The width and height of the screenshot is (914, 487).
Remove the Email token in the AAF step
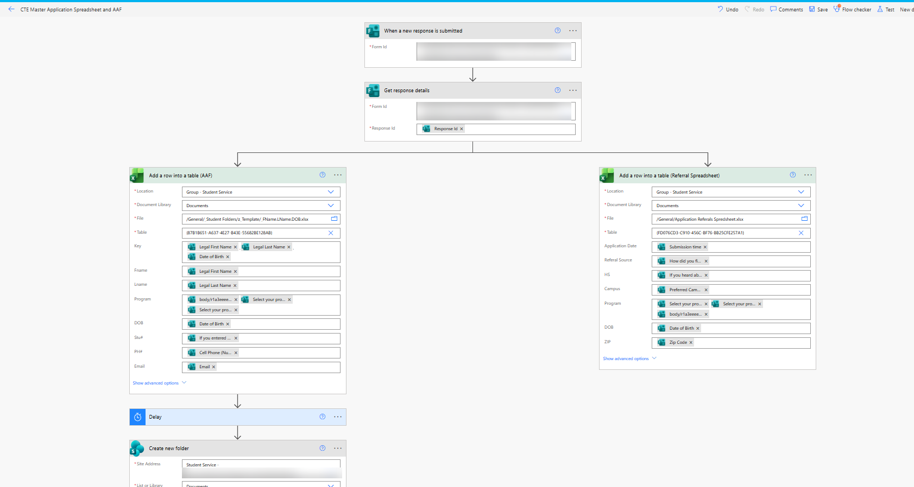pyautogui.click(x=213, y=367)
